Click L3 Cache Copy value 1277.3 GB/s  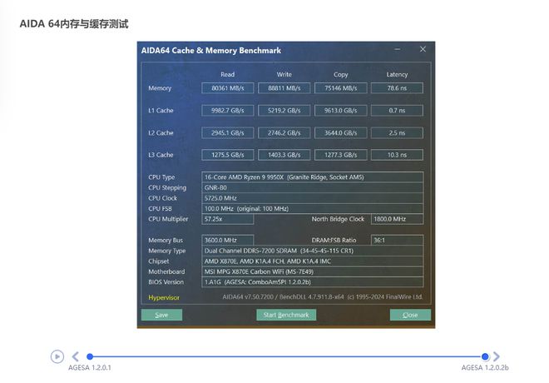(x=341, y=155)
